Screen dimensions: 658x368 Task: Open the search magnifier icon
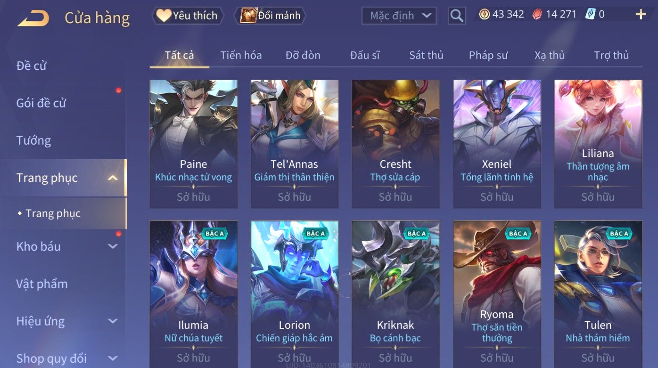(456, 16)
